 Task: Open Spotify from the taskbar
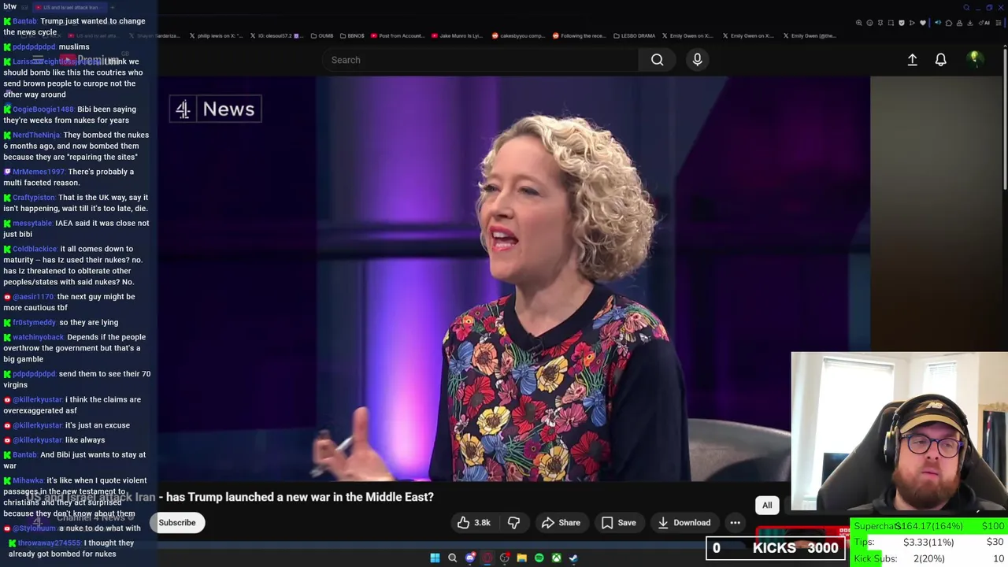coord(539,558)
